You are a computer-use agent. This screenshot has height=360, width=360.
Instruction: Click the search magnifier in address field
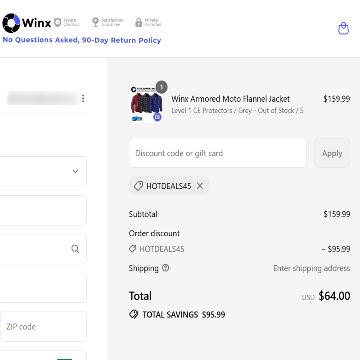[75, 249]
